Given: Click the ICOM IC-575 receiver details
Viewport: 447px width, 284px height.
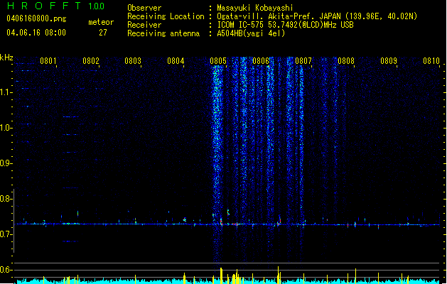Looking at the screenshot, I should (x=286, y=25).
